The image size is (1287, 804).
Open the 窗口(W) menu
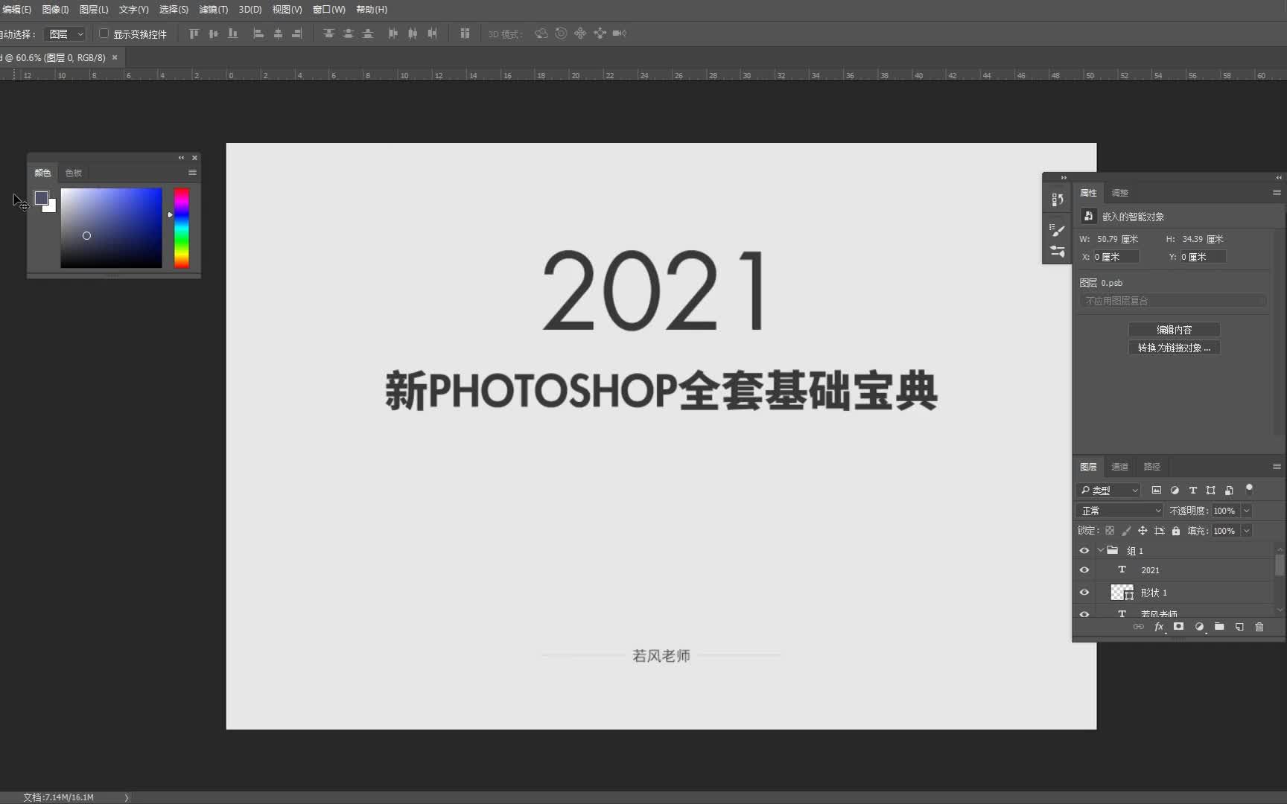point(329,10)
